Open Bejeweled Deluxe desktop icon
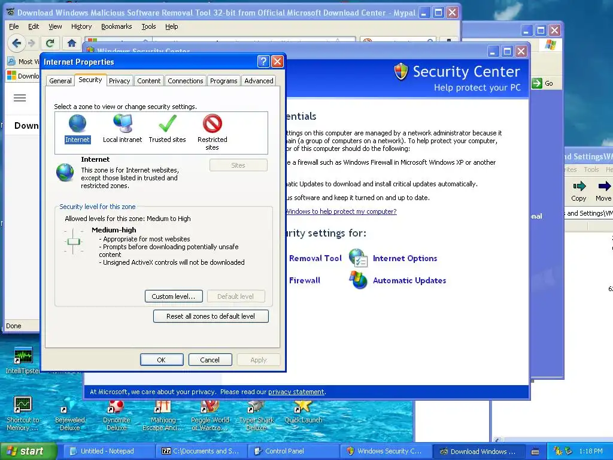This screenshot has height=460, width=613. [69, 405]
